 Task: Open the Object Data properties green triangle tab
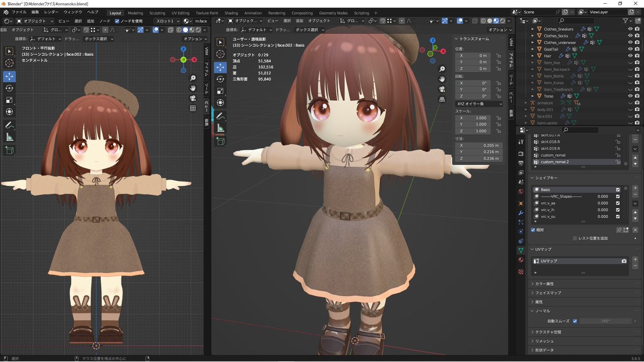pyautogui.click(x=521, y=250)
